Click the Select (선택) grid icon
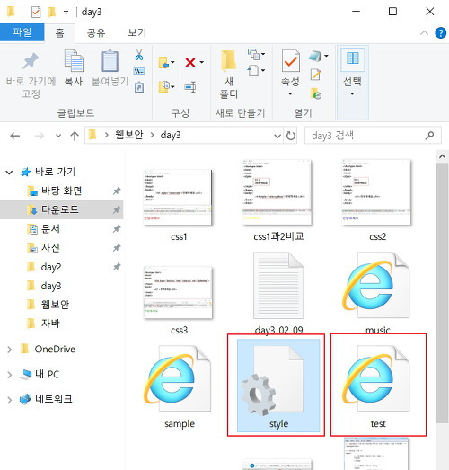 pos(353,58)
